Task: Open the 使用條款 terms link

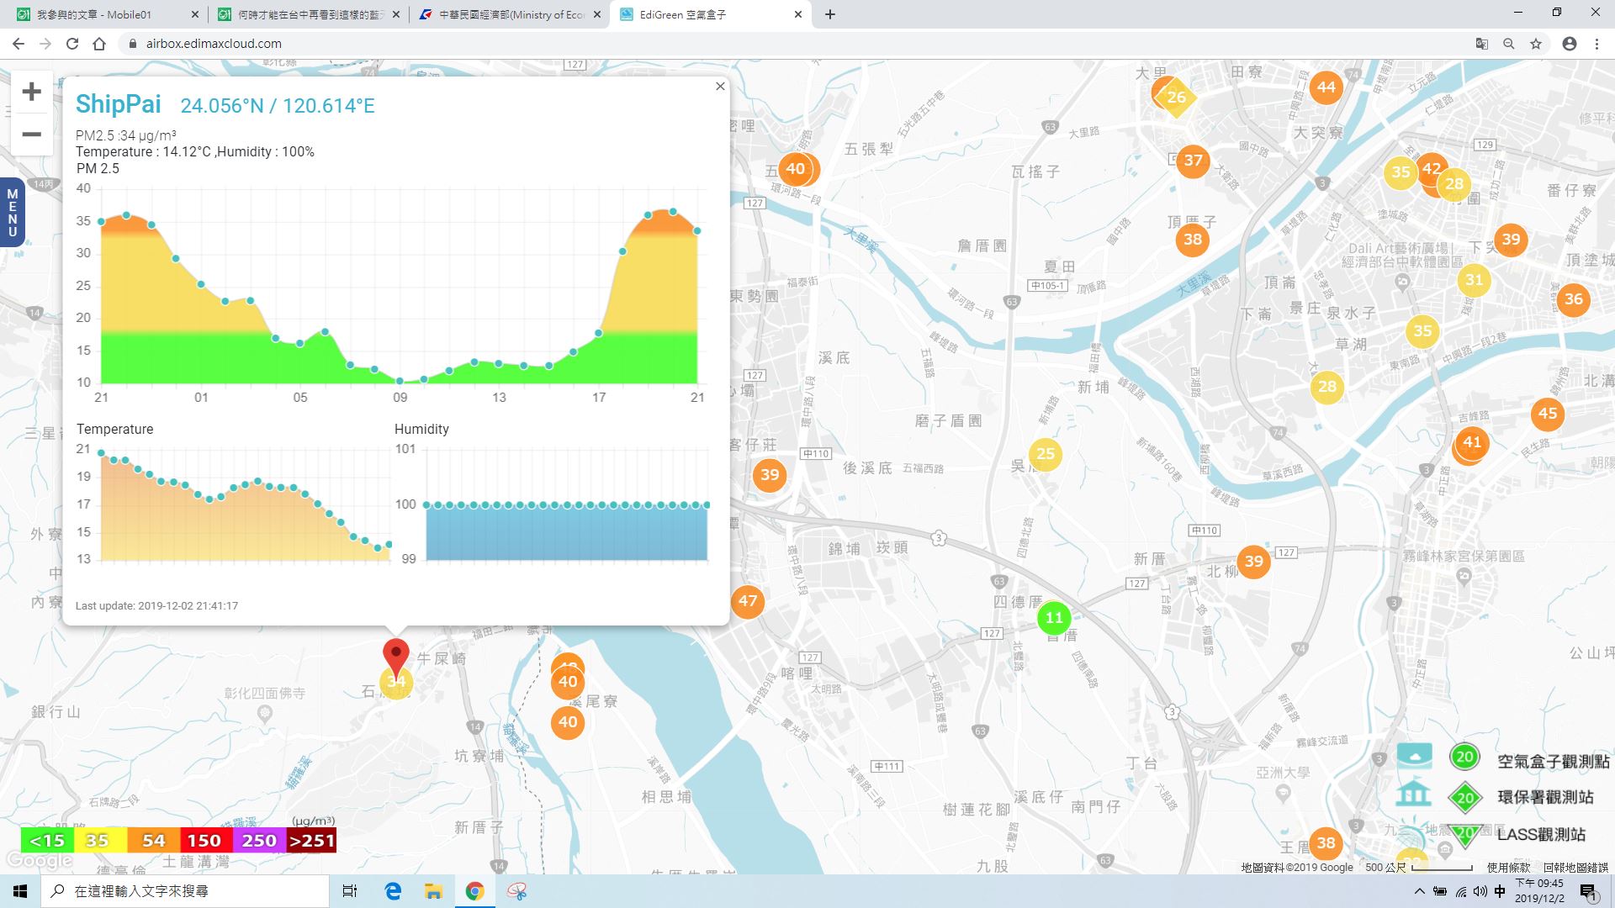Action: [x=1508, y=868]
